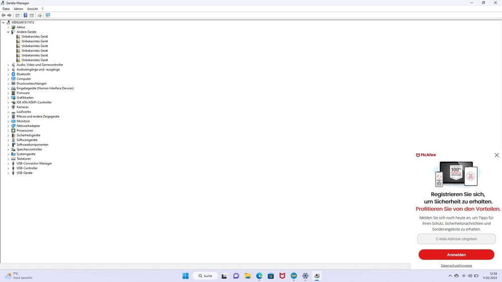
Task: Click the back arrow in the toolbar
Action: [x=4, y=15]
